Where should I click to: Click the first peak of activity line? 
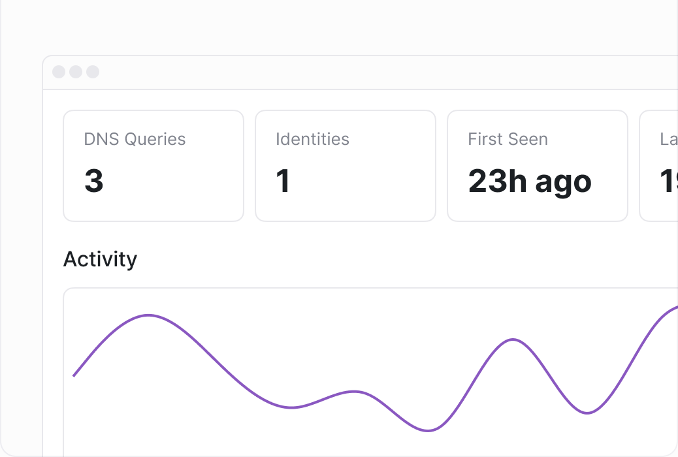coord(148,315)
